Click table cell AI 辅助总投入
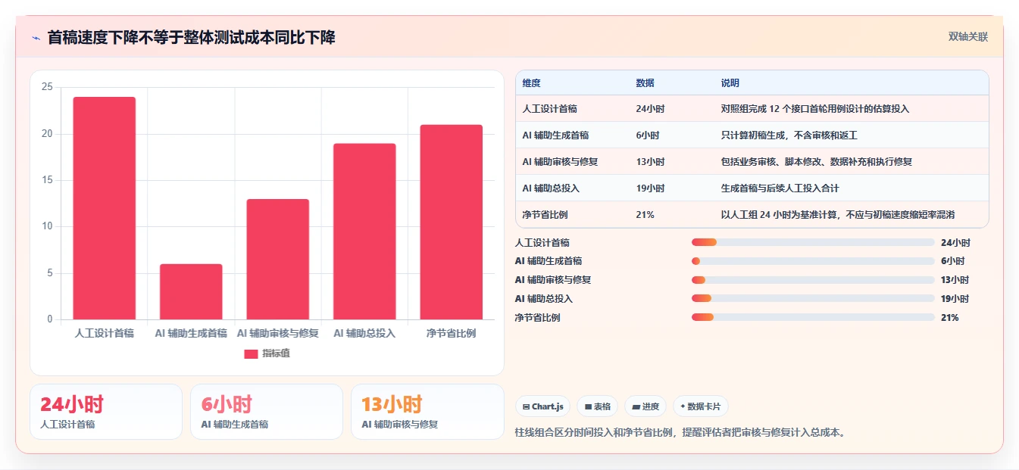 point(551,188)
